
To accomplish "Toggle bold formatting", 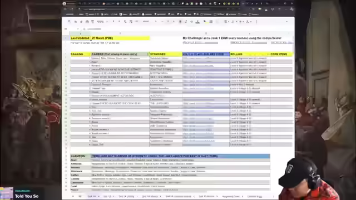I will click(x=180, y=22).
